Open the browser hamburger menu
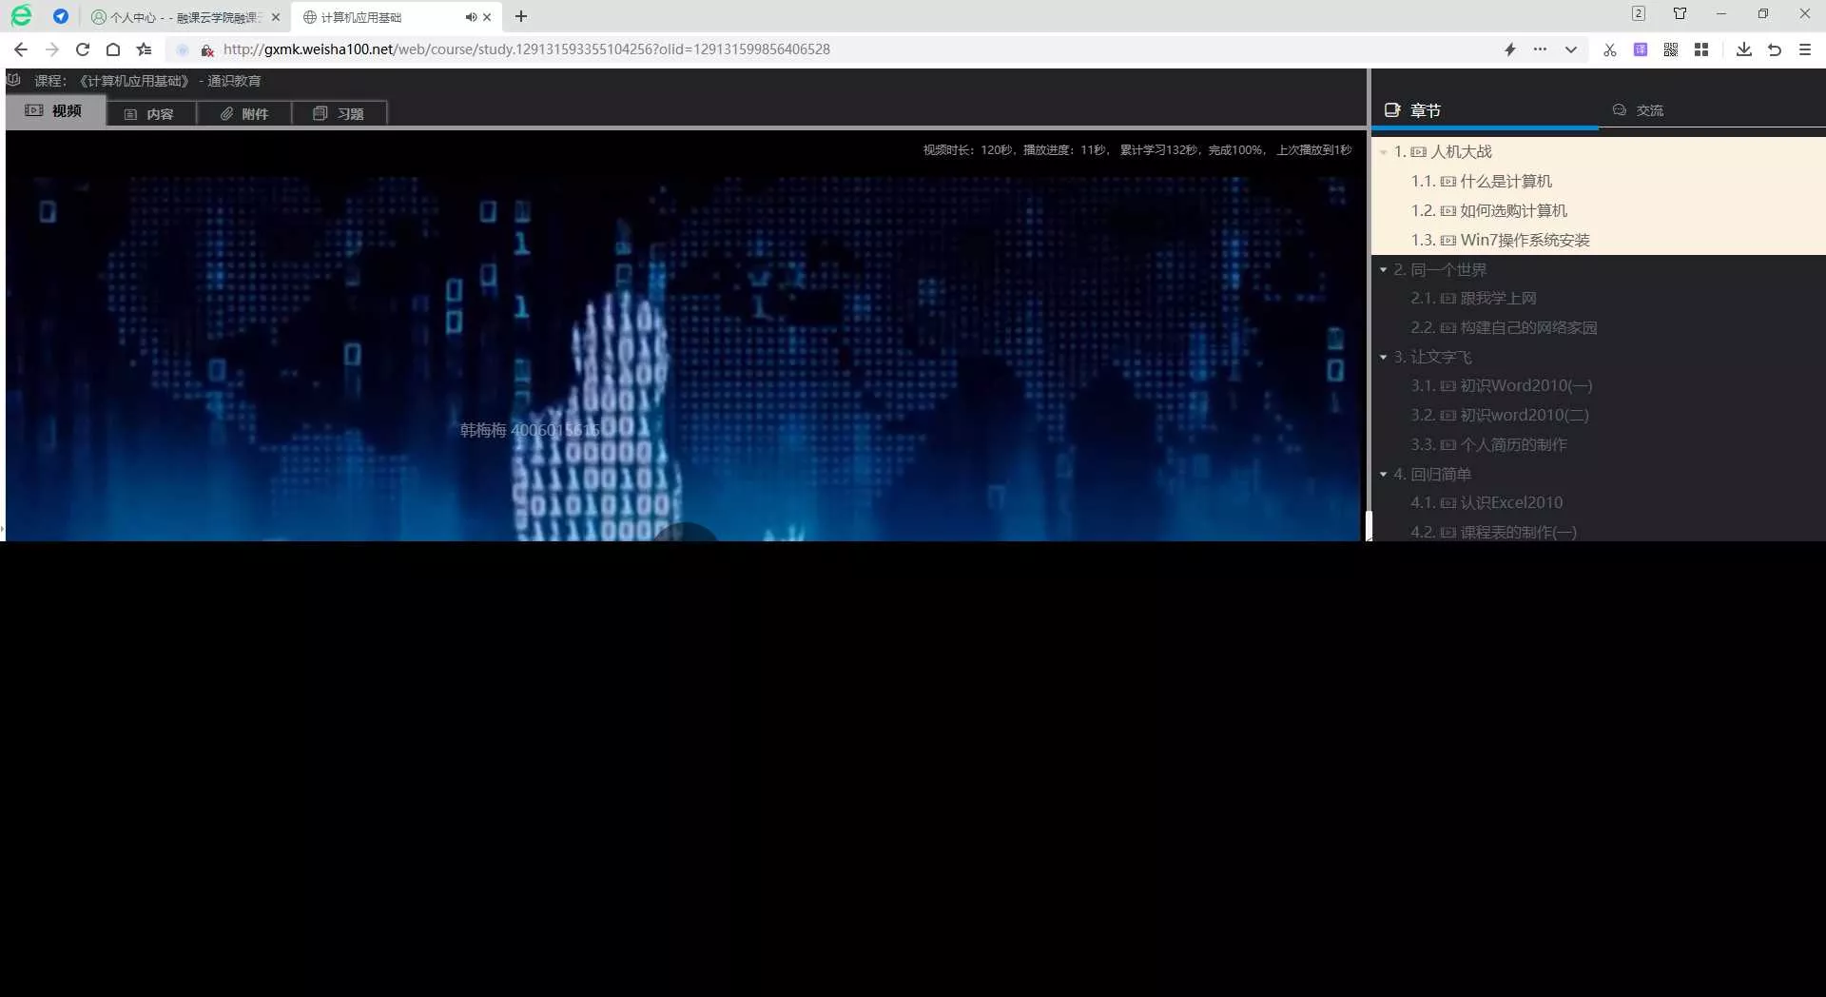The image size is (1826, 997). (x=1805, y=49)
